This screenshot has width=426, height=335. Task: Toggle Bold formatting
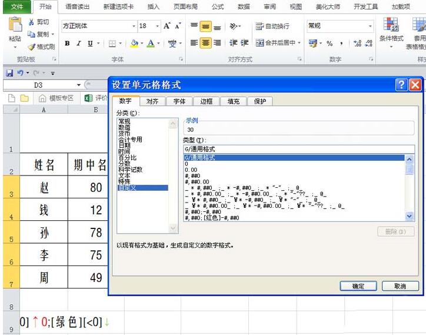tap(68, 43)
